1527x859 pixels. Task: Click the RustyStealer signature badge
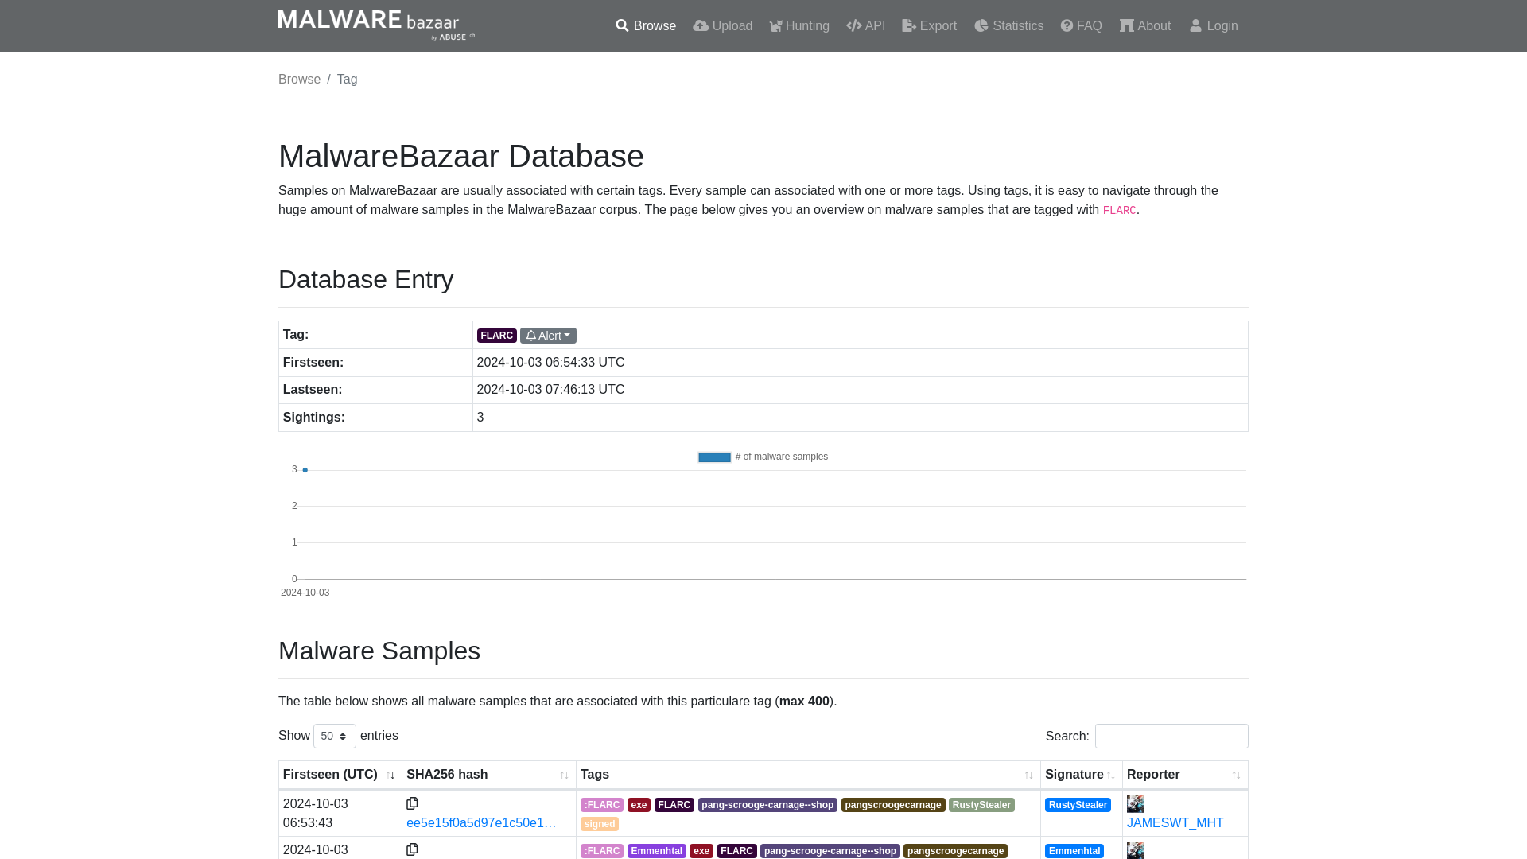click(1078, 805)
